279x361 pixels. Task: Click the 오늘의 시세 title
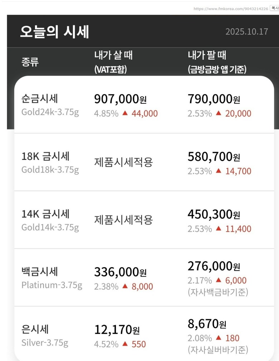pos(55,32)
